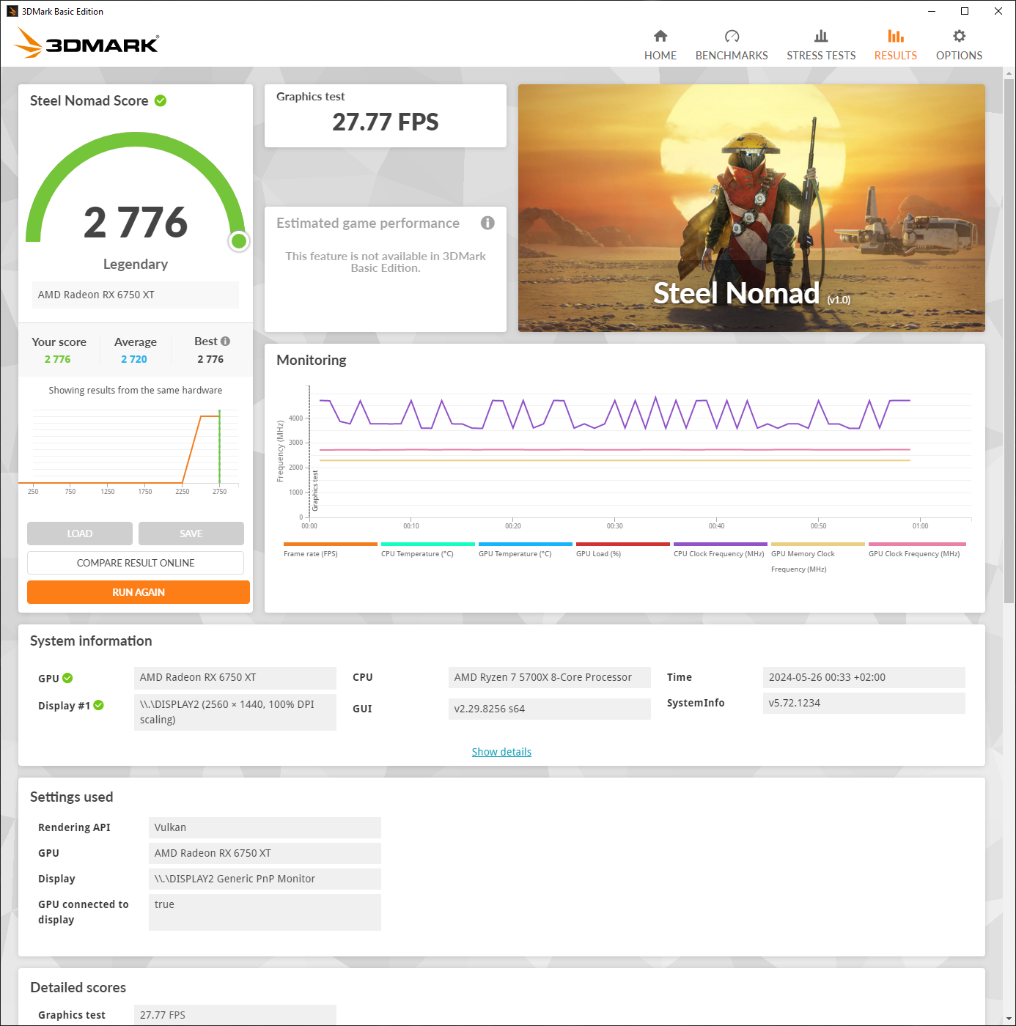Click the Steel Nomad benchmark artwork
The image size is (1016, 1026).
point(751,208)
